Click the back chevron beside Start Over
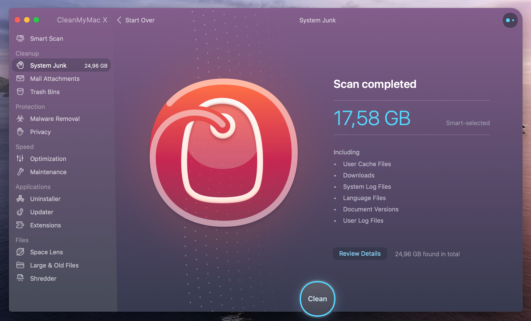The width and height of the screenshot is (531, 321). [x=119, y=20]
